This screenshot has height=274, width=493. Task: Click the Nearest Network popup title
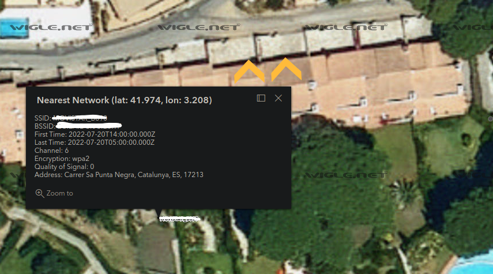point(124,100)
